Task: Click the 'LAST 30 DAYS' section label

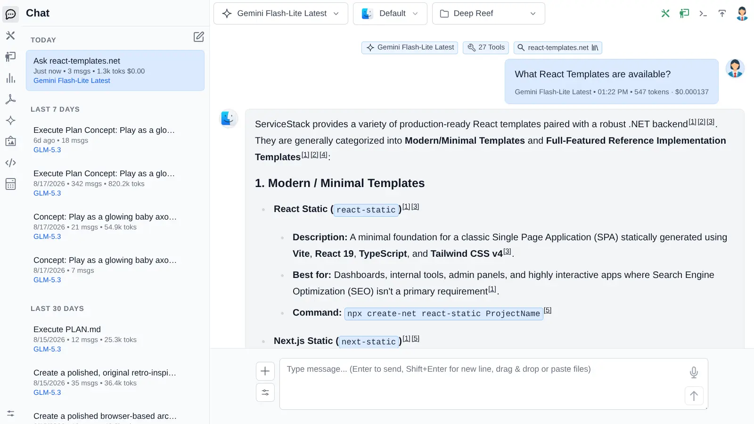Action: 57,309
